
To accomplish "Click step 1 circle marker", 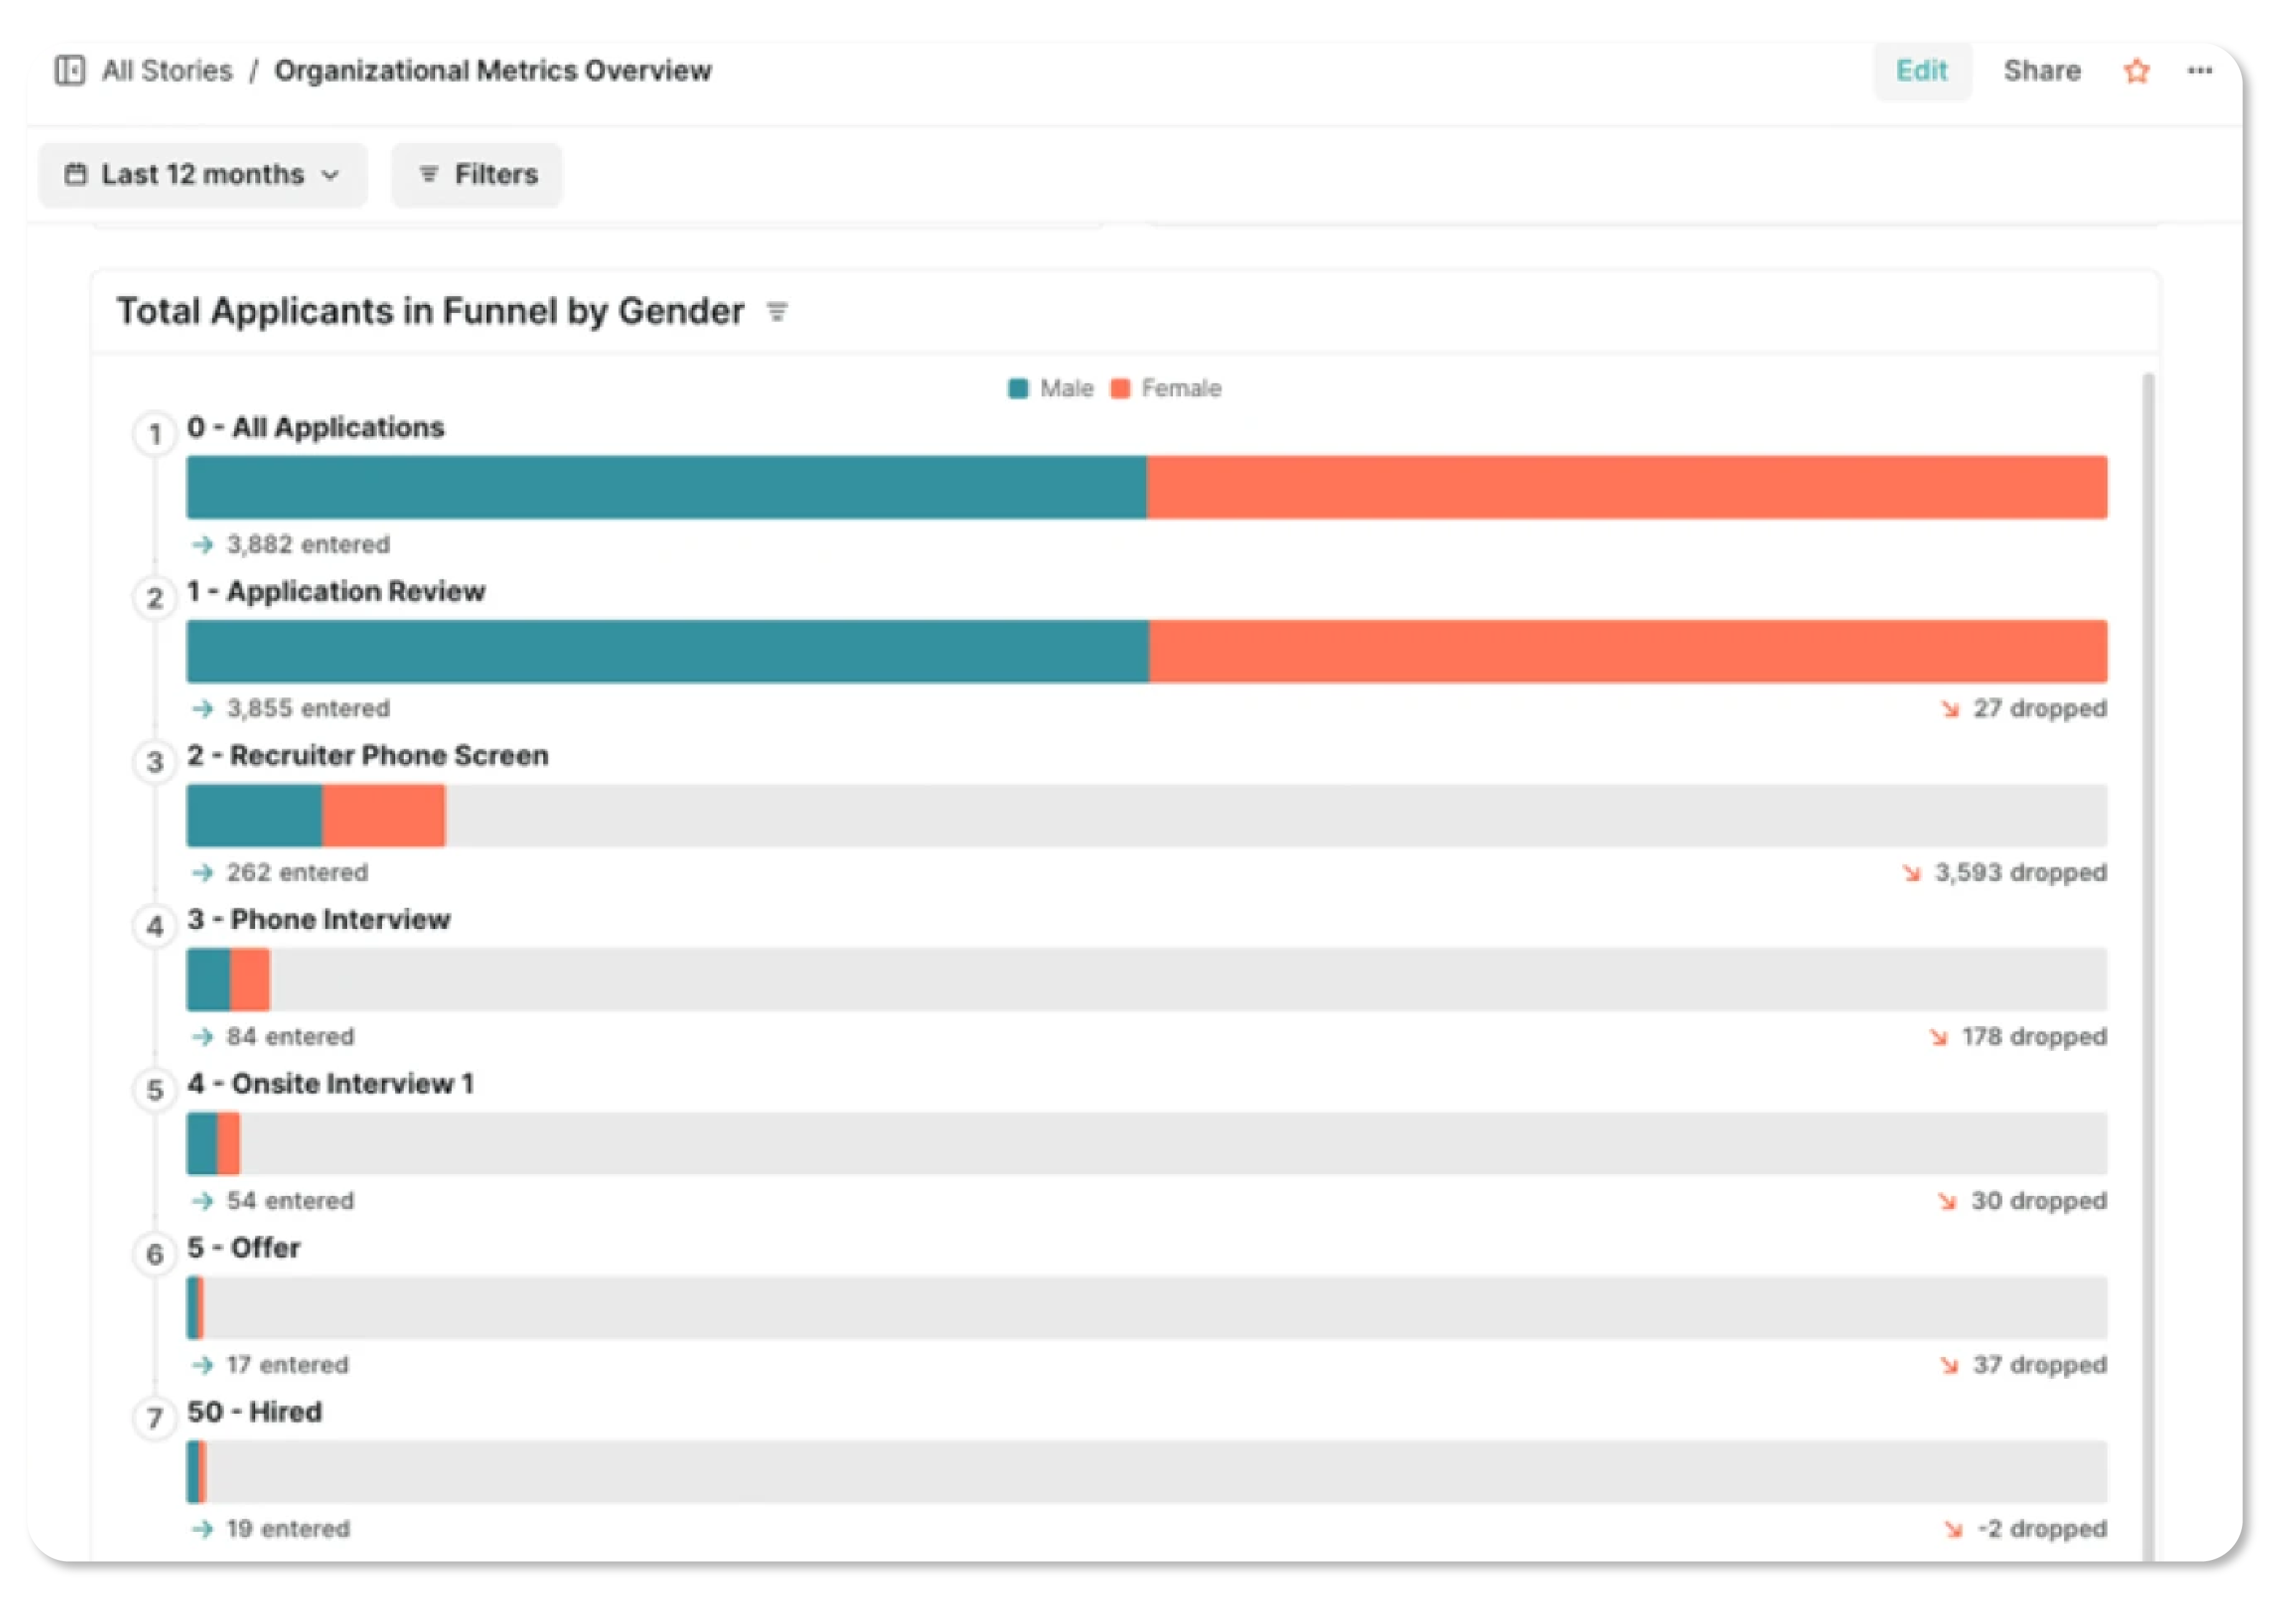I will (155, 434).
